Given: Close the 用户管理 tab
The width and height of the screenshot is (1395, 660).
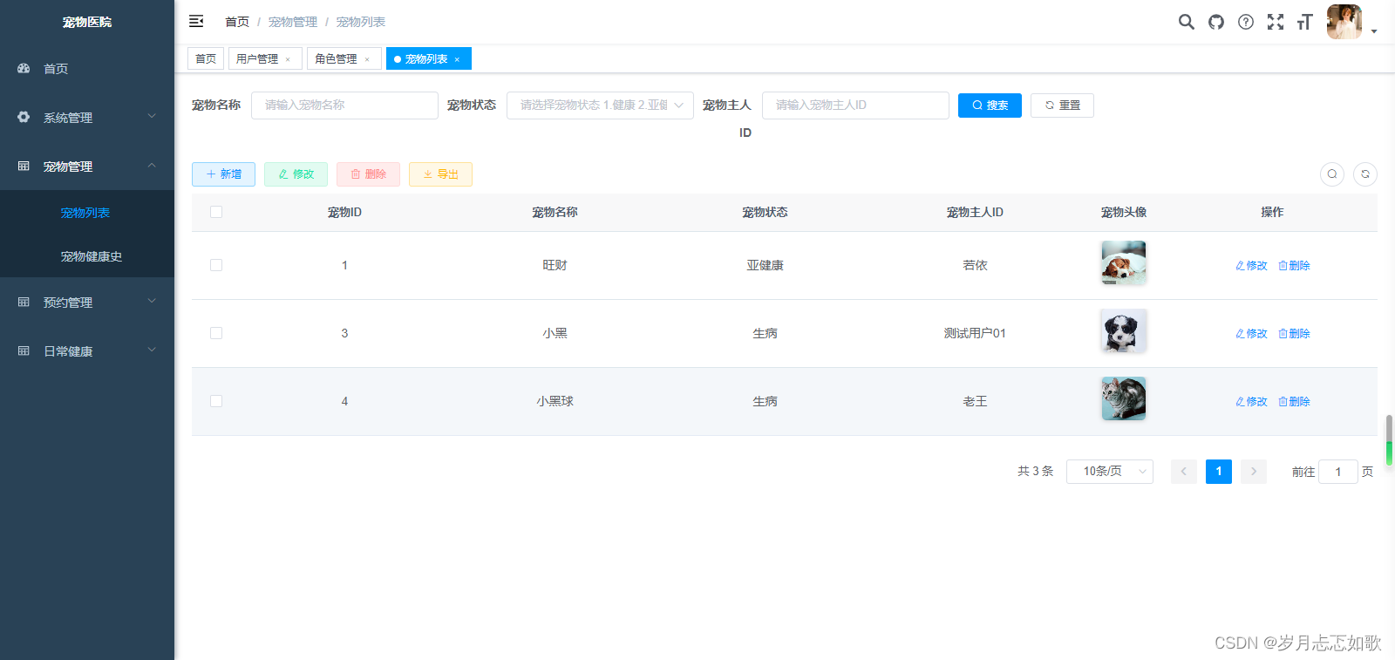Looking at the screenshot, I should point(288,59).
